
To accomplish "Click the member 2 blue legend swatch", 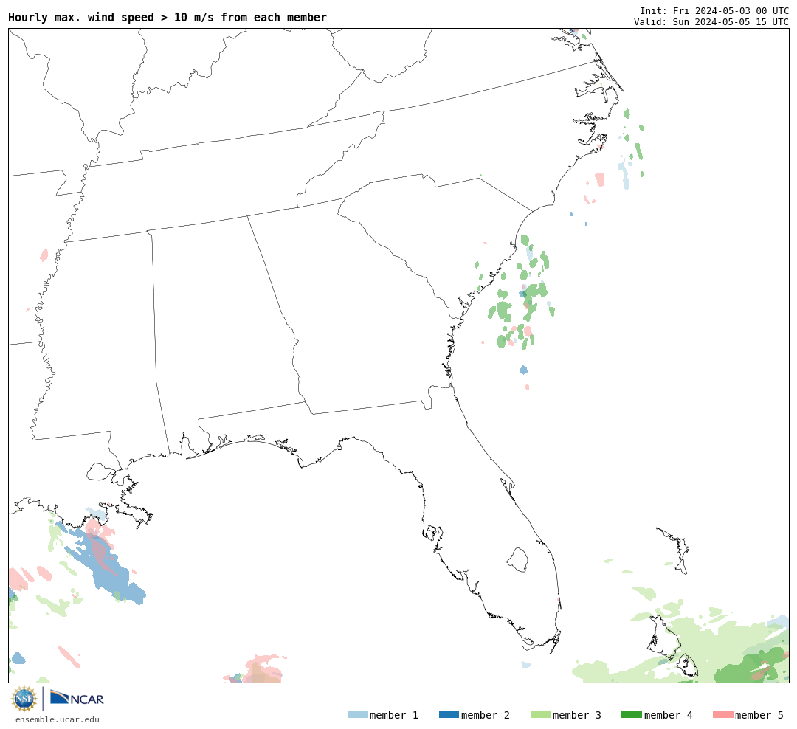I will pyautogui.click(x=449, y=715).
